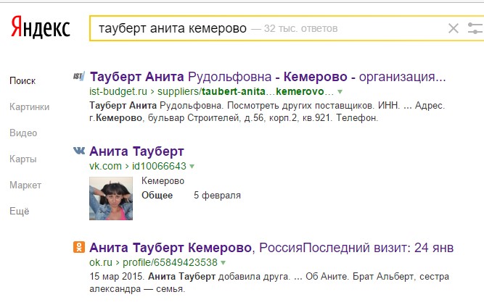Open the Карты tab
The image size is (484, 305).
tap(23, 159)
